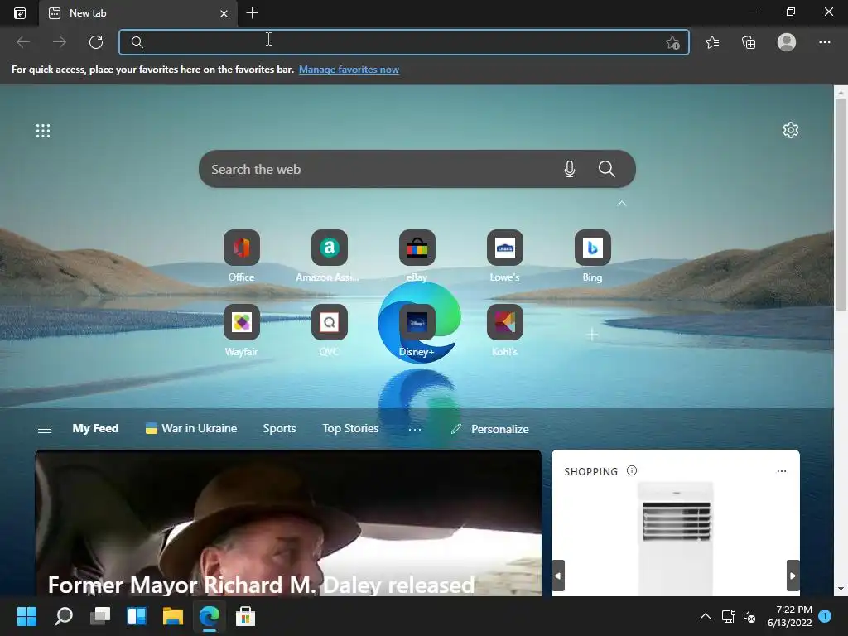This screenshot has height=636, width=848.
Task: Show next shopping item arrow
Action: click(793, 576)
